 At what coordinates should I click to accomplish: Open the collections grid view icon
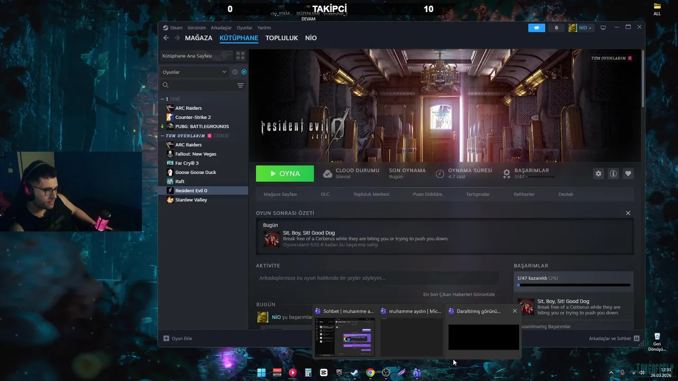click(x=240, y=56)
